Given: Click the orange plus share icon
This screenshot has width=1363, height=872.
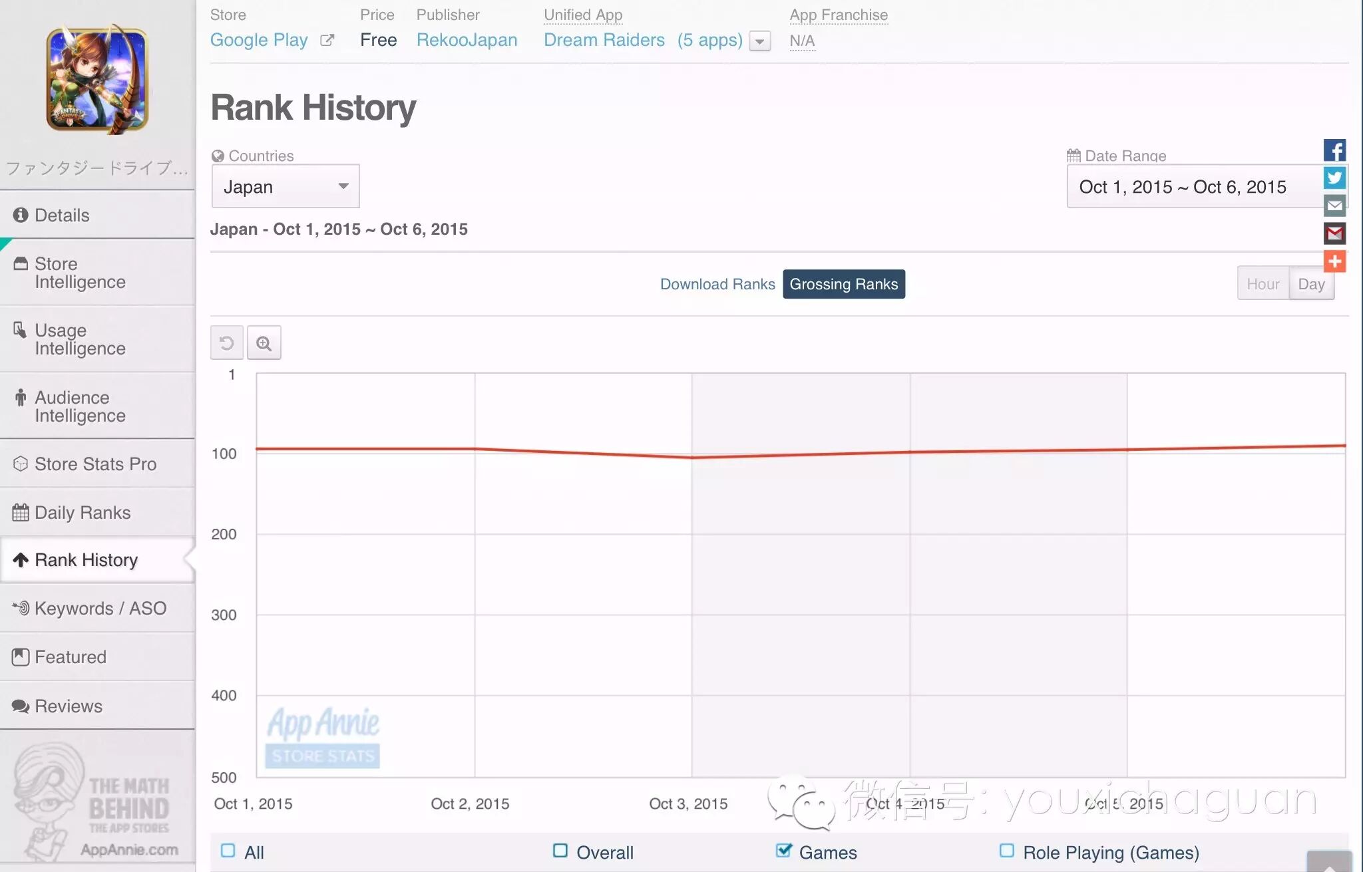Looking at the screenshot, I should 1334,261.
